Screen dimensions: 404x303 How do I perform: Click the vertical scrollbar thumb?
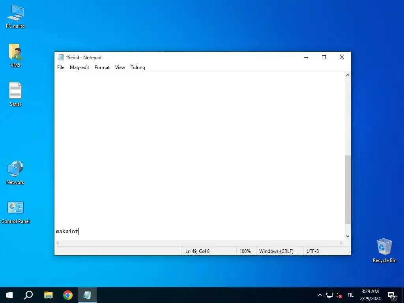348,189
